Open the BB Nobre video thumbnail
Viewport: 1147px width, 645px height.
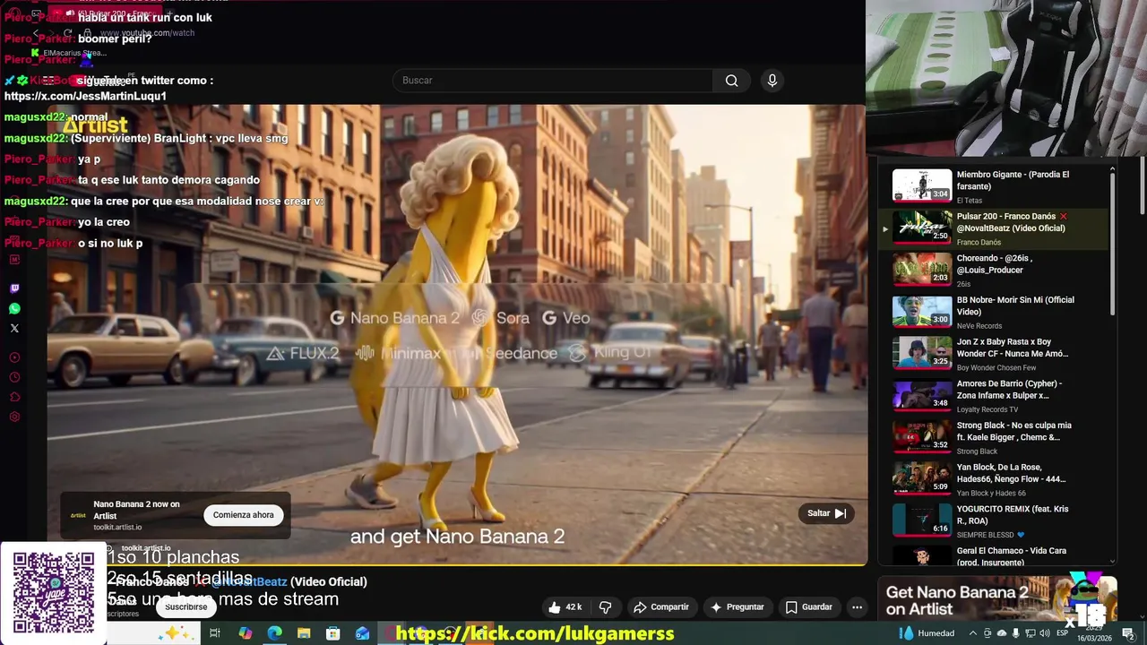(x=922, y=311)
